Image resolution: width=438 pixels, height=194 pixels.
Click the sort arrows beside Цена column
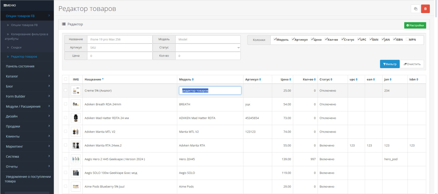click(x=290, y=80)
